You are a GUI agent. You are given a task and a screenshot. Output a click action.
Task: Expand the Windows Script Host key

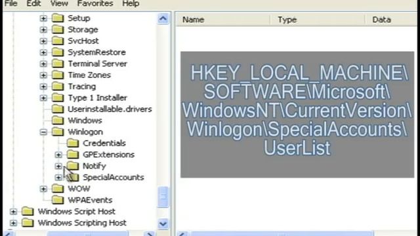13,212
